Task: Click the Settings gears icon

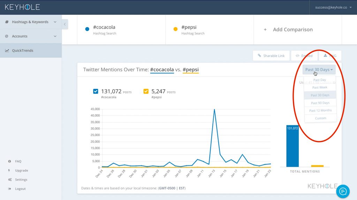Action: click(10, 180)
